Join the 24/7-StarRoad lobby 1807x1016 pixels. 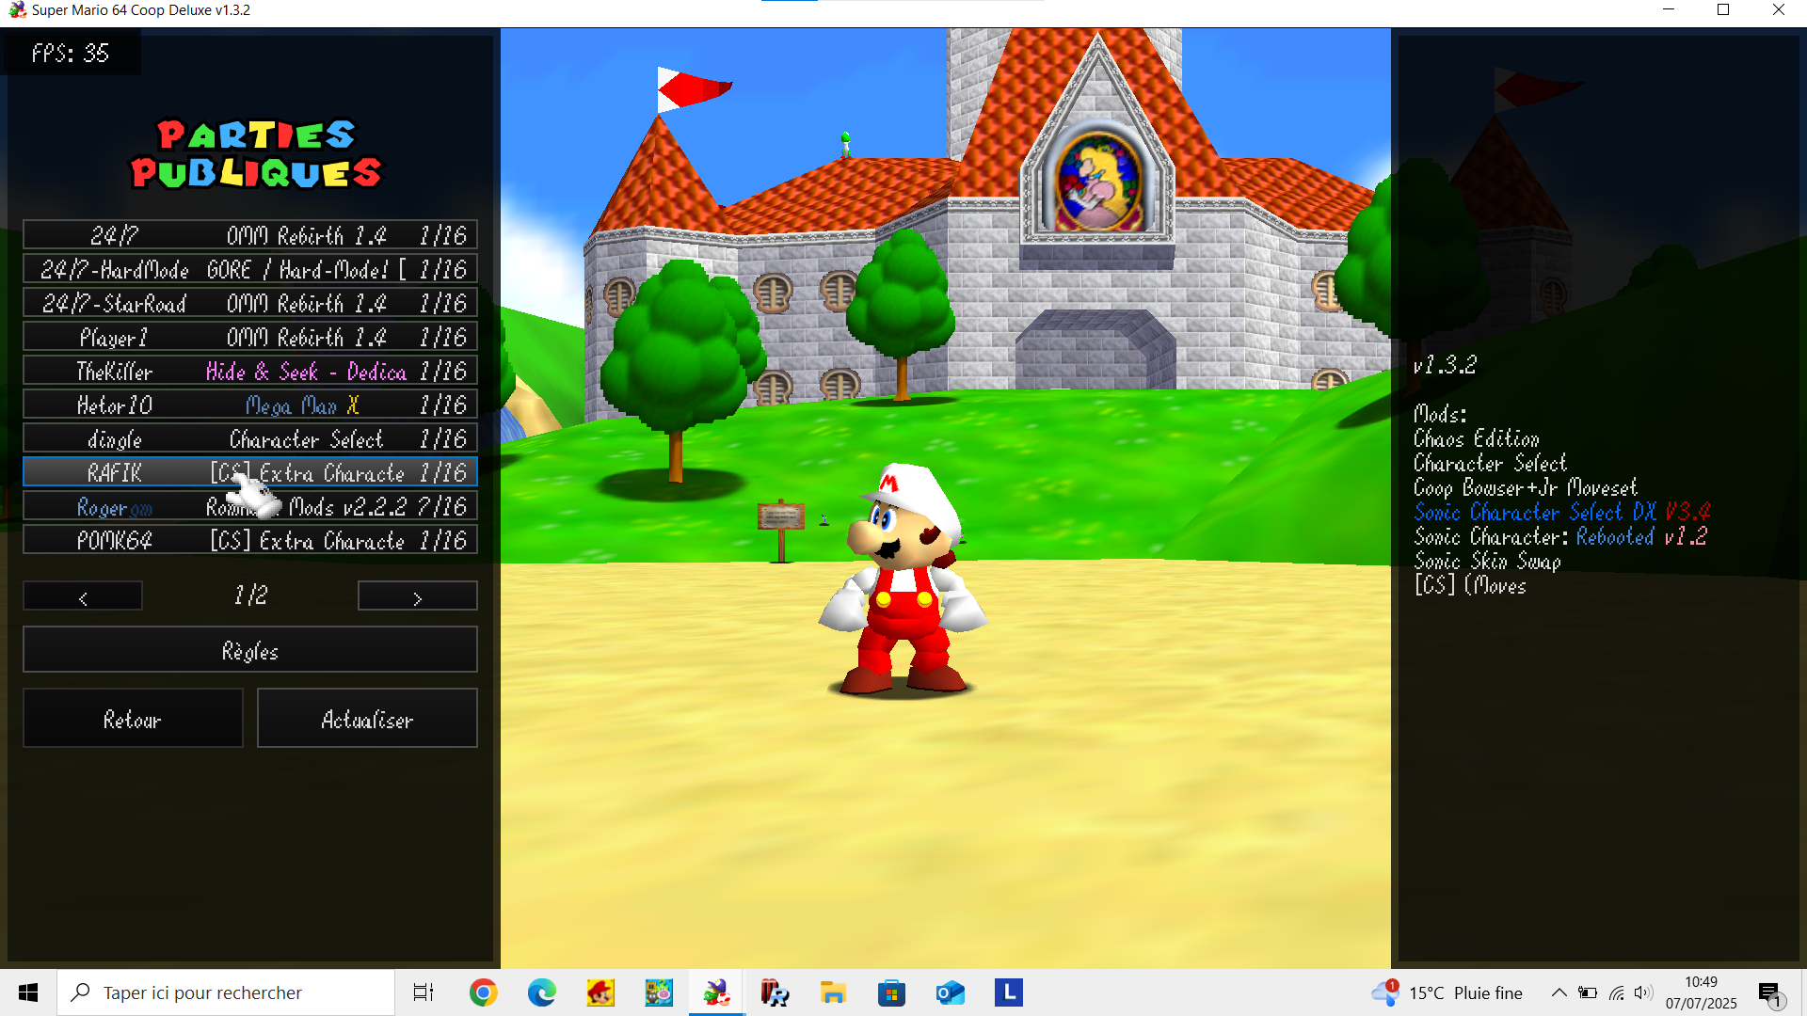250,303
